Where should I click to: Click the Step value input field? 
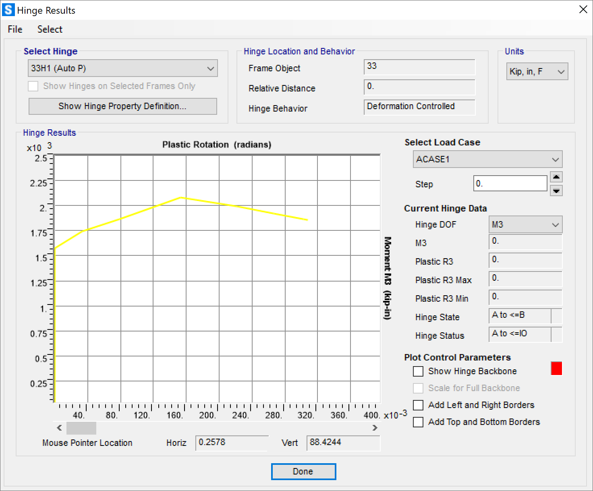[x=510, y=184]
